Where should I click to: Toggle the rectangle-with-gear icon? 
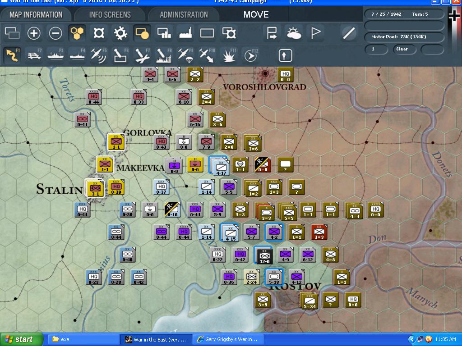pyautogui.click(x=229, y=33)
